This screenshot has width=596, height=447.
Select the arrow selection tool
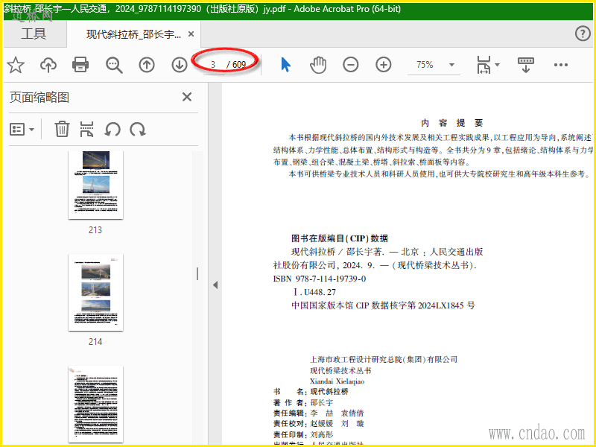tap(285, 65)
